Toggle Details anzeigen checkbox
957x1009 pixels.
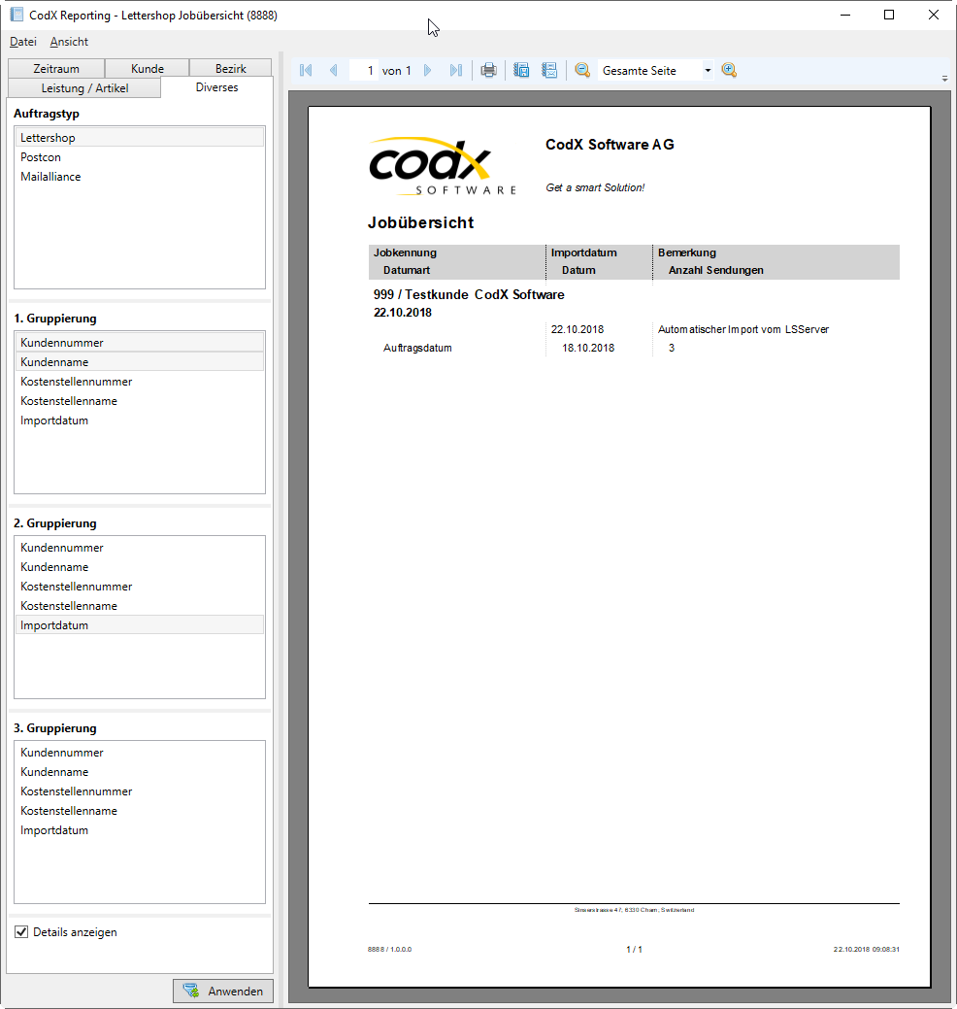(x=21, y=931)
